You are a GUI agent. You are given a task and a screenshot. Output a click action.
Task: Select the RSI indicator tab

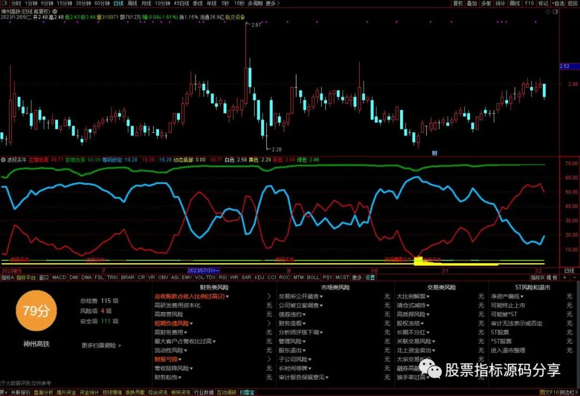click(x=223, y=277)
